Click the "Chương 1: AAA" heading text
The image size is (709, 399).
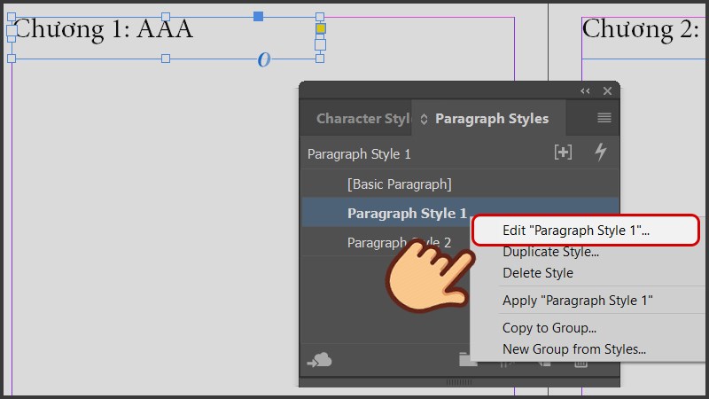104,29
